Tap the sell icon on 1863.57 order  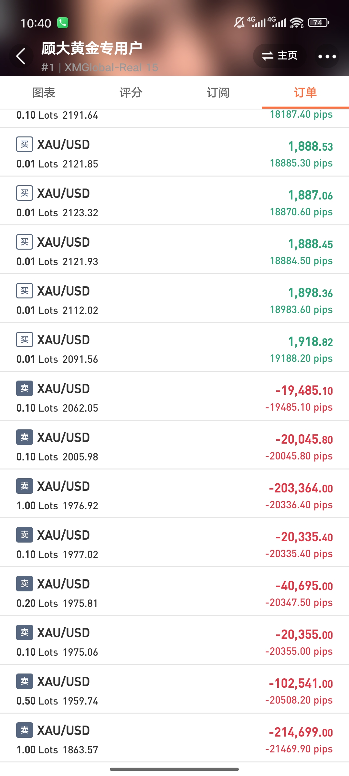(x=25, y=730)
